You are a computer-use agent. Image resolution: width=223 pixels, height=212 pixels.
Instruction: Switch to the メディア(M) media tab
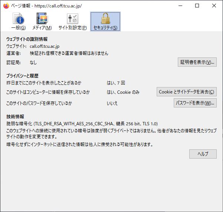pyautogui.click(x=42, y=21)
